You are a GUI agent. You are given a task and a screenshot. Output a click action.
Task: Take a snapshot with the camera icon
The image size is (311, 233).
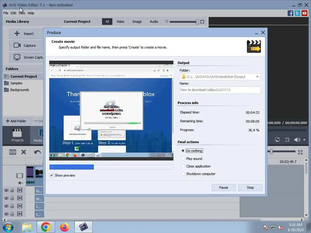pyautogui.click(x=287, y=140)
